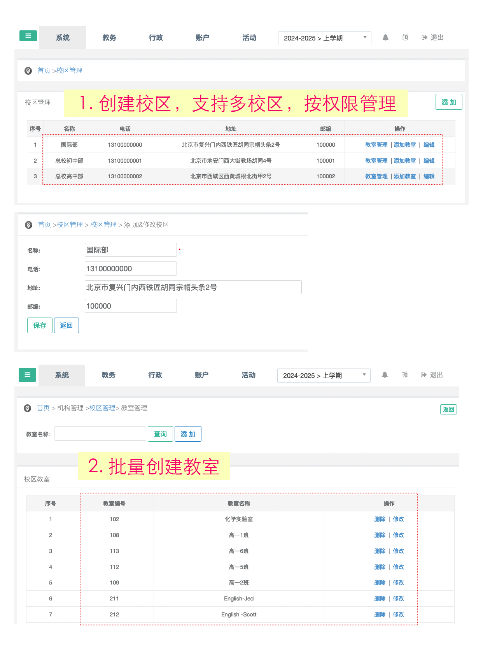Select the lower 账户 menu tab
This screenshot has height=646, width=483.
tap(202, 375)
